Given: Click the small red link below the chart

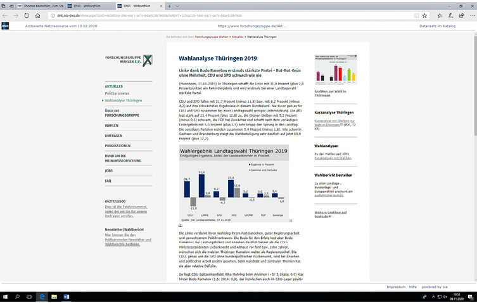Looking at the screenshot, I should coord(181,225).
